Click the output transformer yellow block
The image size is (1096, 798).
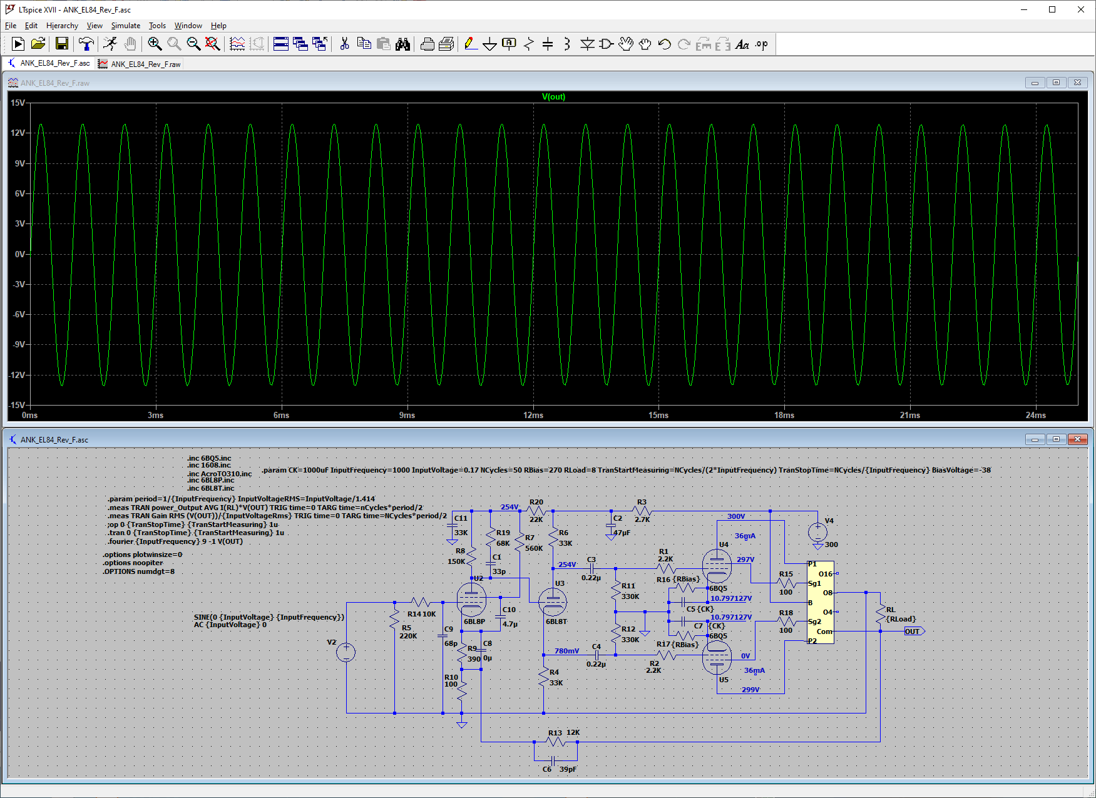821,602
